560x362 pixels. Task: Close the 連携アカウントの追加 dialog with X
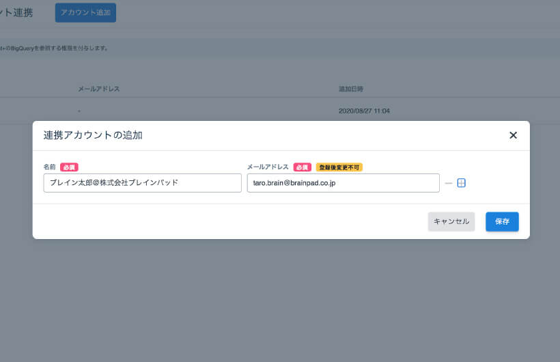point(513,135)
